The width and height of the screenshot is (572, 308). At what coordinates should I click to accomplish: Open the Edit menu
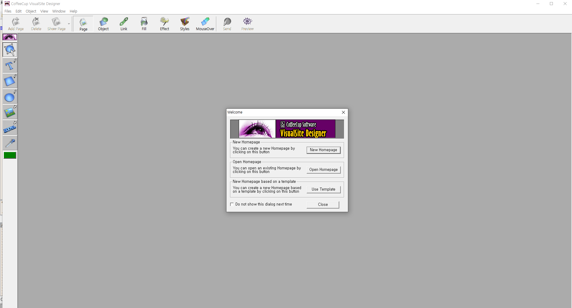[x=19, y=11]
